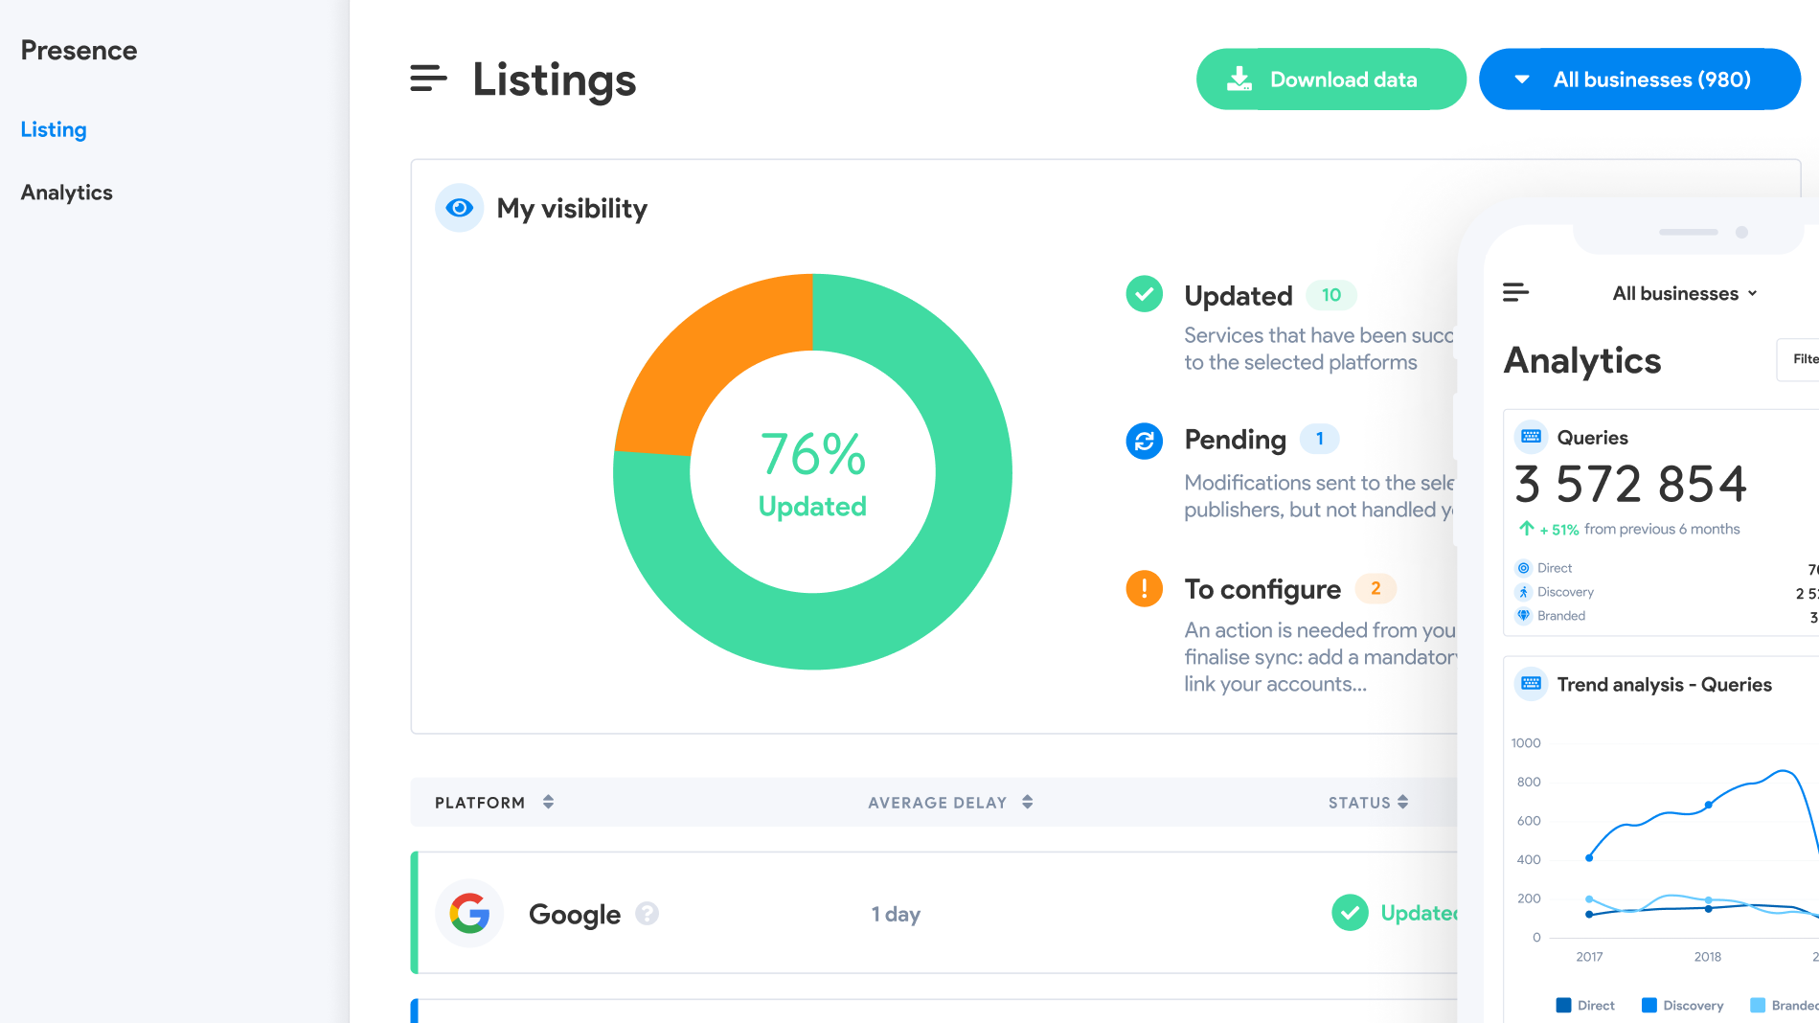Click the Updated green checkmark icon
The image size is (1819, 1023).
pyautogui.click(x=1144, y=294)
